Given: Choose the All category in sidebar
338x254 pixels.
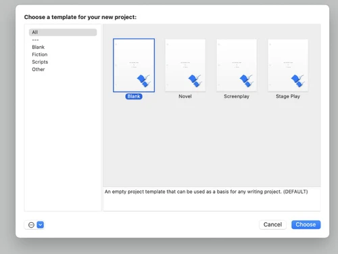Looking at the screenshot, I should (x=63, y=33).
